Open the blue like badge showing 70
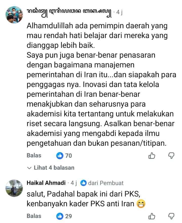Image resolution: width=182 pixels, height=223 pixels. click(64, 156)
